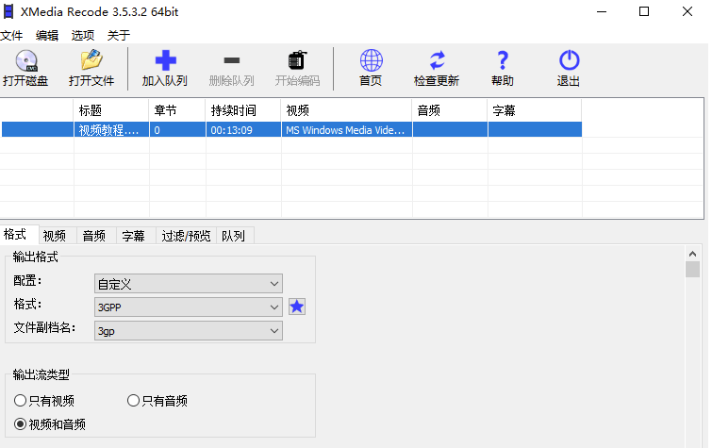Click the 检查更新 check update icon

[437, 60]
